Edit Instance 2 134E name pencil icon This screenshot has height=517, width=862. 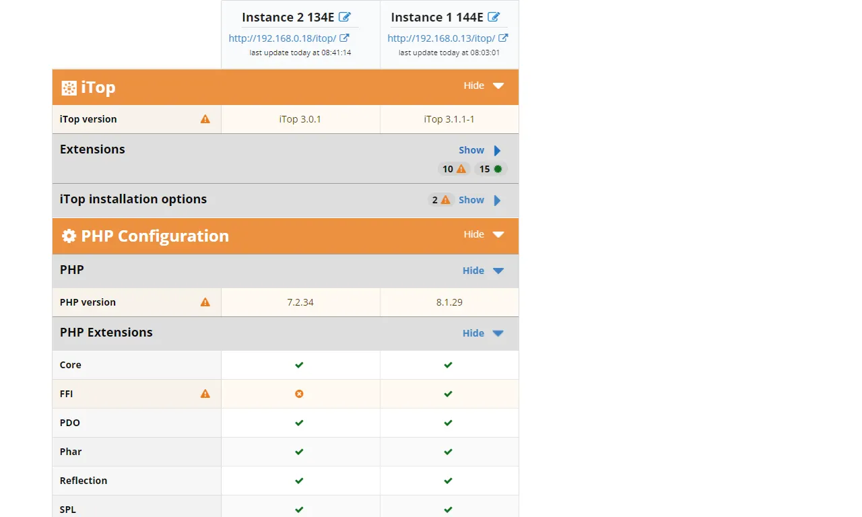pyautogui.click(x=345, y=17)
